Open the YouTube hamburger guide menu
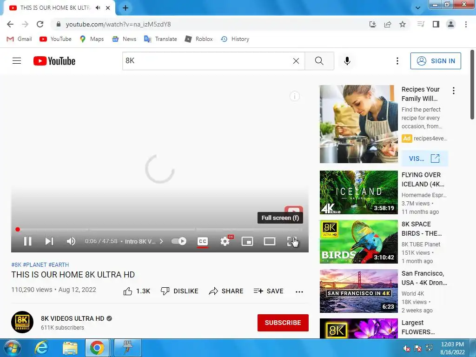476x357 pixels. click(17, 61)
